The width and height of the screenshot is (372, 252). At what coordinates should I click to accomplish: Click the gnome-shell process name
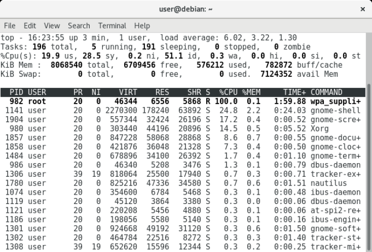pos(335,110)
